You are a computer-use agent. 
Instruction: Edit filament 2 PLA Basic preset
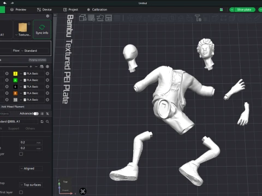(47, 73)
